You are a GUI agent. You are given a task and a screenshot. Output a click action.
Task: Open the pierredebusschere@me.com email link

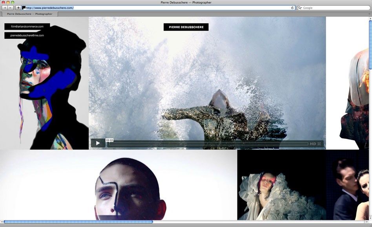[27, 36]
